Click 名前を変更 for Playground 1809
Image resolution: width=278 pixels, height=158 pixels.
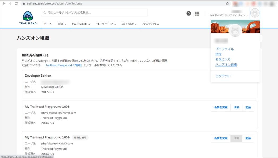click(x=220, y=138)
